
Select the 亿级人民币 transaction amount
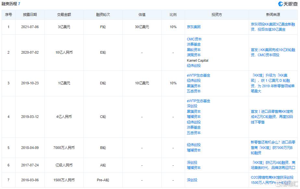coord(64,165)
